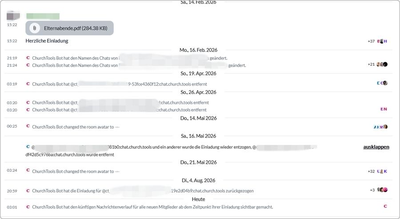Click the blurred green sender name
This screenshot has height=219, width=400.
[x=43, y=16]
